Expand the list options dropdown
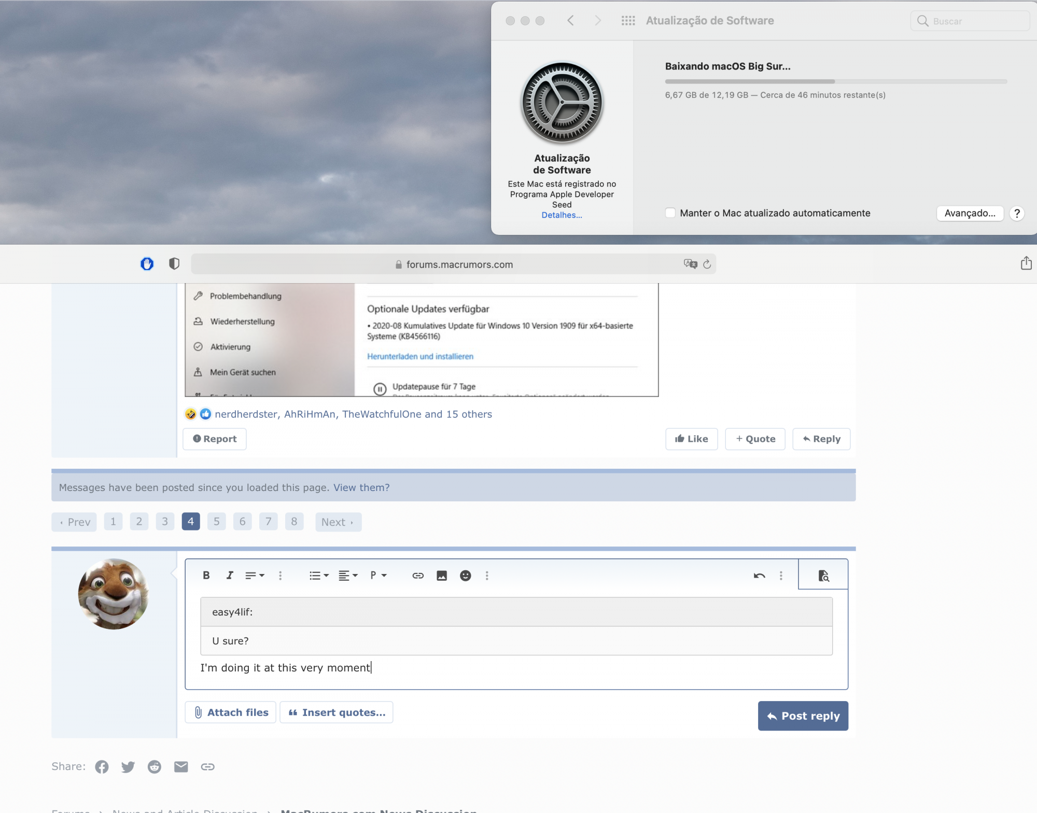The width and height of the screenshot is (1037, 813). click(x=319, y=576)
